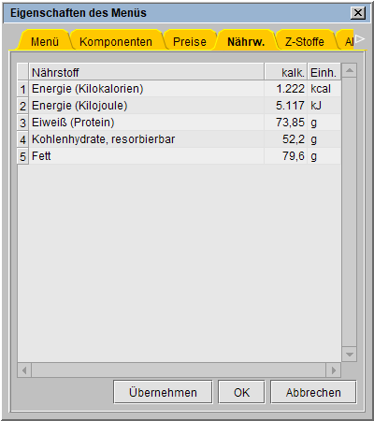The height and width of the screenshot is (421, 374).
Task: Click the horizontal scrollbar left arrow
Action: pyautogui.click(x=24, y=370)
